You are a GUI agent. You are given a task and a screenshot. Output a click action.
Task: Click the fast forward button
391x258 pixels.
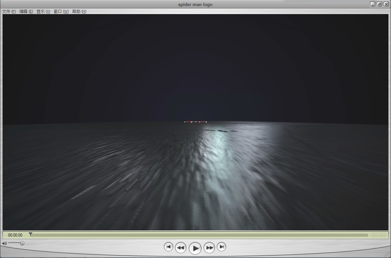pos(209,248)
